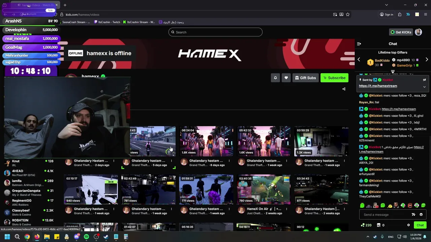Image resolution: width=431 pixels, height=242 pixels.
Task: Collapse the Lifetime top Gifters panel handle
Action: 393,72
